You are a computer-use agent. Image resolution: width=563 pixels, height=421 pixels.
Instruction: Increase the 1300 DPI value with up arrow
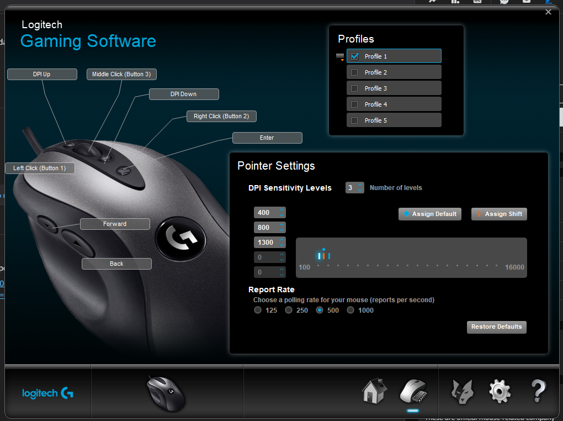tap(282, 240)
